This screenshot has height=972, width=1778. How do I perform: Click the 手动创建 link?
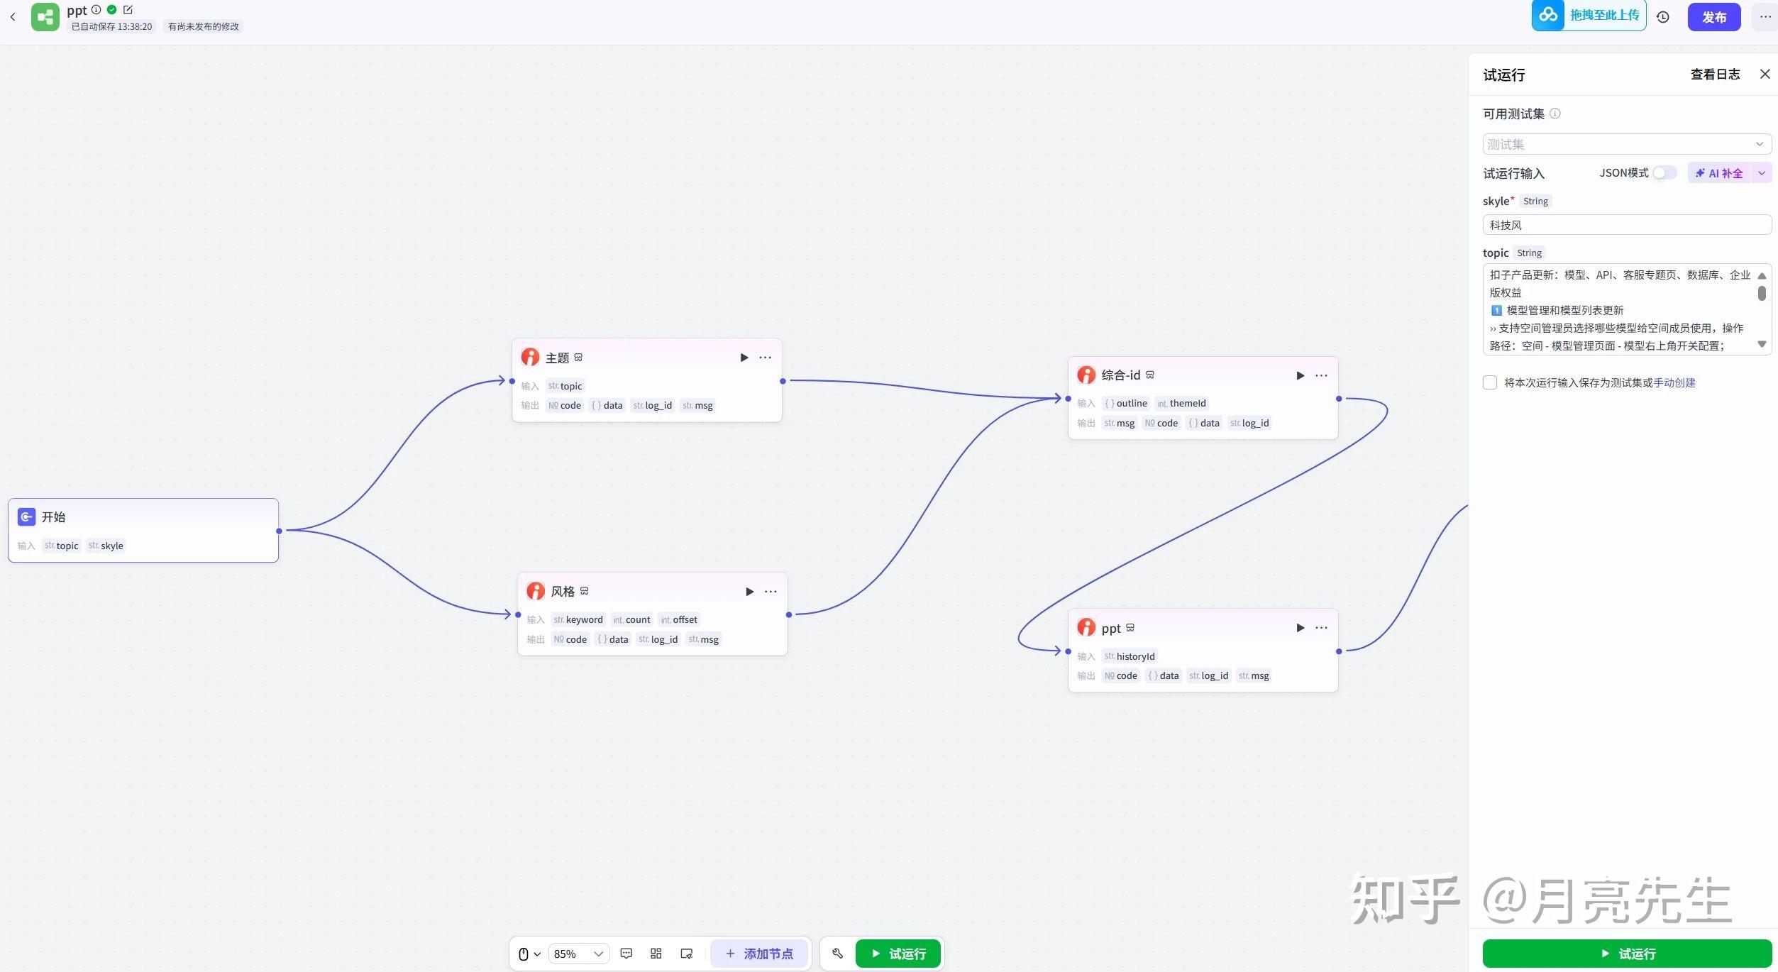[1674, 382]
